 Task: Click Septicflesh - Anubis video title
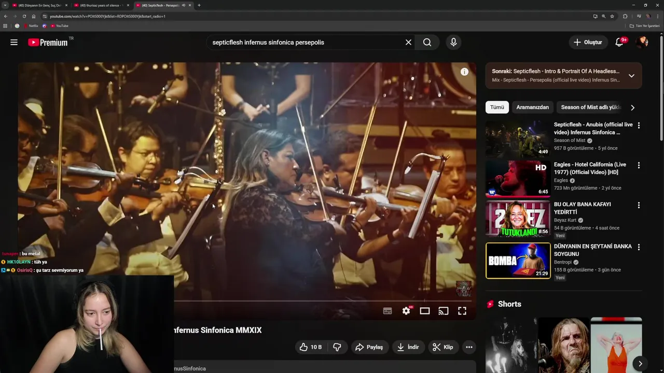pyautogui.click(x=593, y=128)
